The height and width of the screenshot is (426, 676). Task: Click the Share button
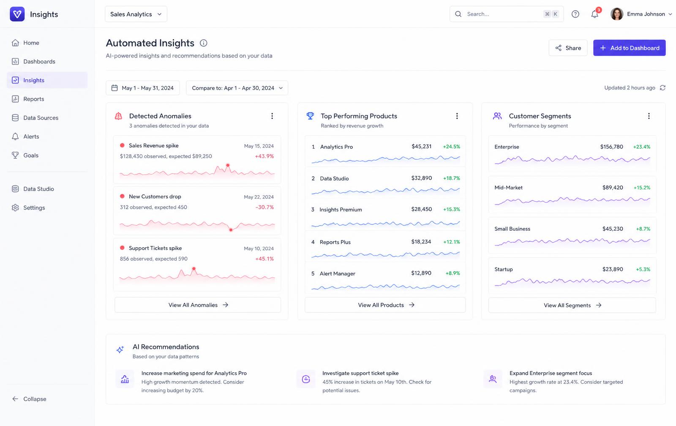coord(568,48)
